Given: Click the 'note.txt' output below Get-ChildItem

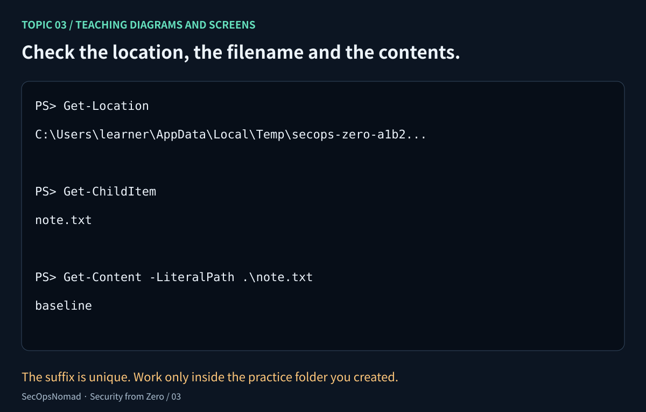Looking at the screenshot, I should (64, 220).
